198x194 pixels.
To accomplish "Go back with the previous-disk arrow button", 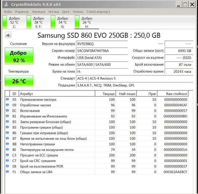I will click(8, 35).
